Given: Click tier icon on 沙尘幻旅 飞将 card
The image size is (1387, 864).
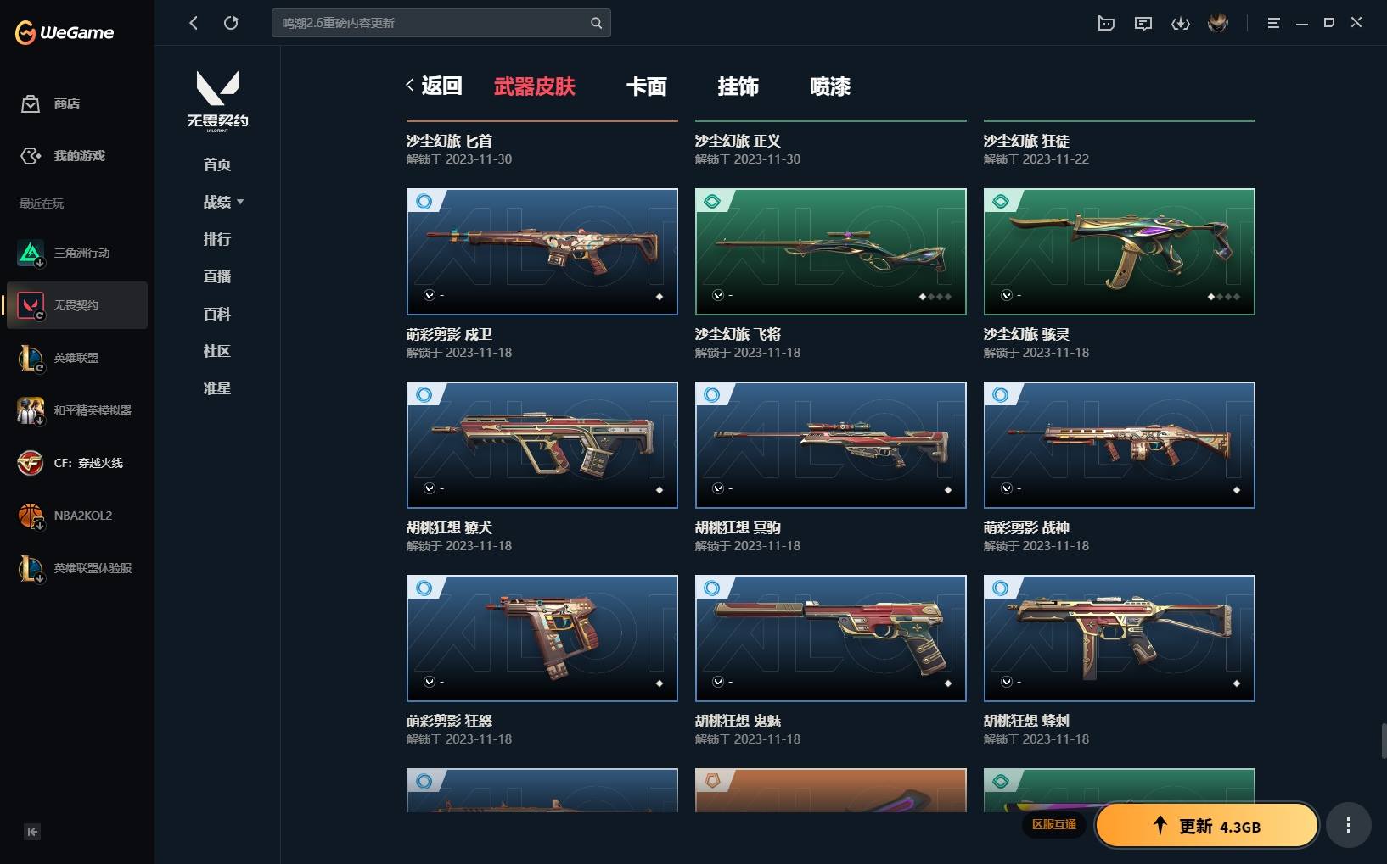Looking at the screenshot, I should point(712,201).
